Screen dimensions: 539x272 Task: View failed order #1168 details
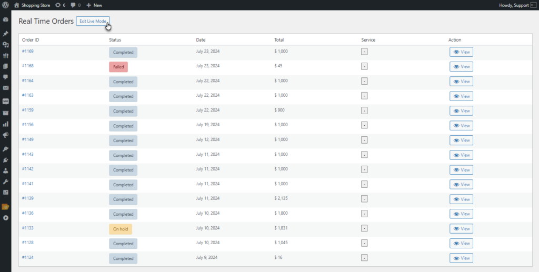click(x=461, y=67)
